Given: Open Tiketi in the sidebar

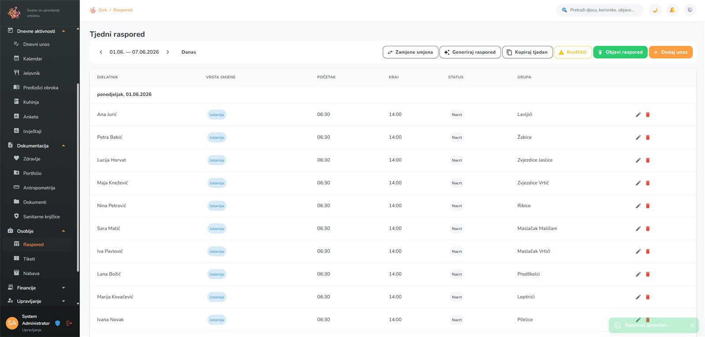Looking at the screenshot, I should click(29, 259).
